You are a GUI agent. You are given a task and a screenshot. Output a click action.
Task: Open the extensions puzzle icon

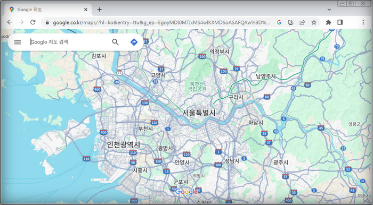click(329, 22)
